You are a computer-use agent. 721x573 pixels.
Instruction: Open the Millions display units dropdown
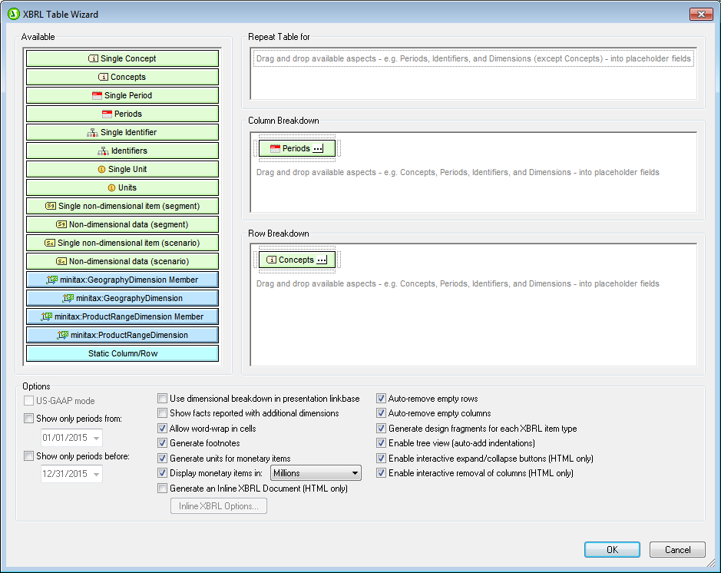(354, 473)
